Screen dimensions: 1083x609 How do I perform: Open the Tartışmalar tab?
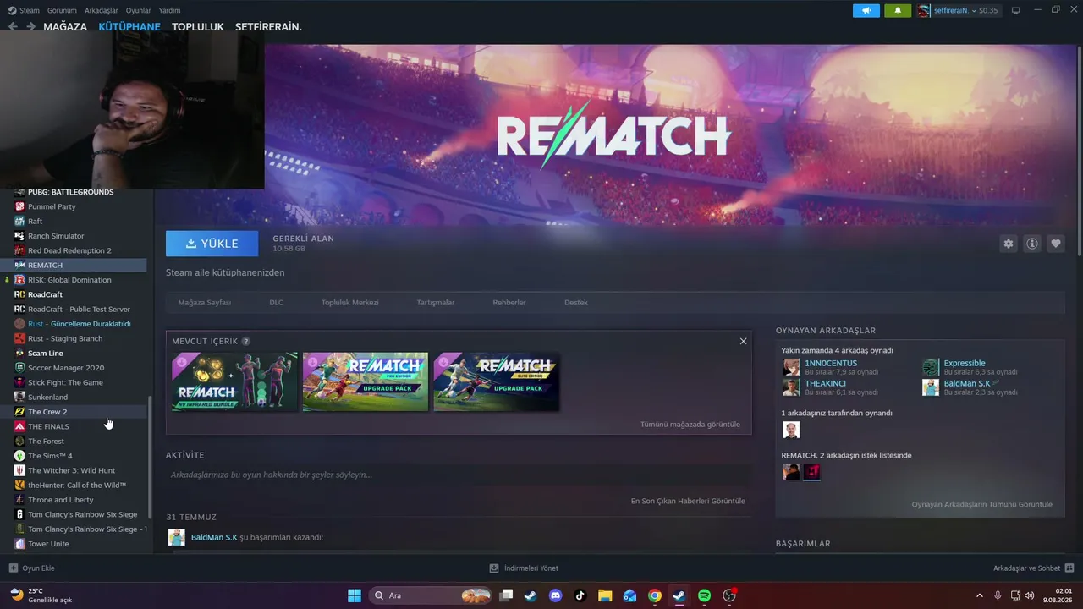click(x=436, y=302)
